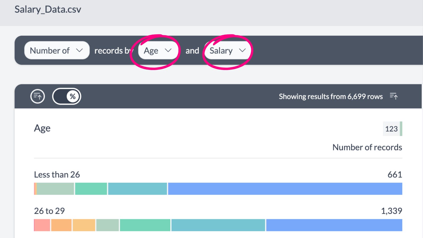Click the Salary_Data.csv file title

pos(48,10)
